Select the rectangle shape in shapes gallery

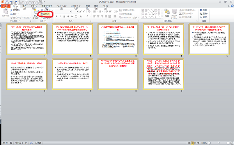point(156,11)
